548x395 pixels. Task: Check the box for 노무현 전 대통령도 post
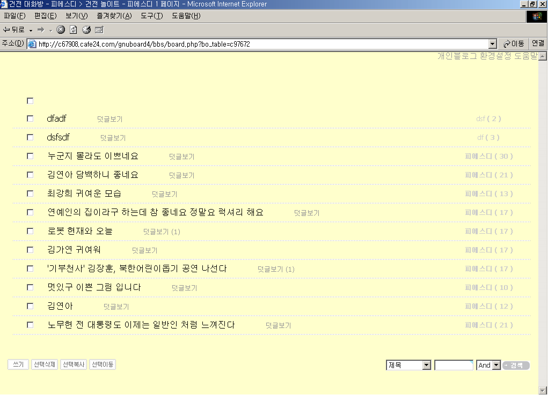click(30, 325)
